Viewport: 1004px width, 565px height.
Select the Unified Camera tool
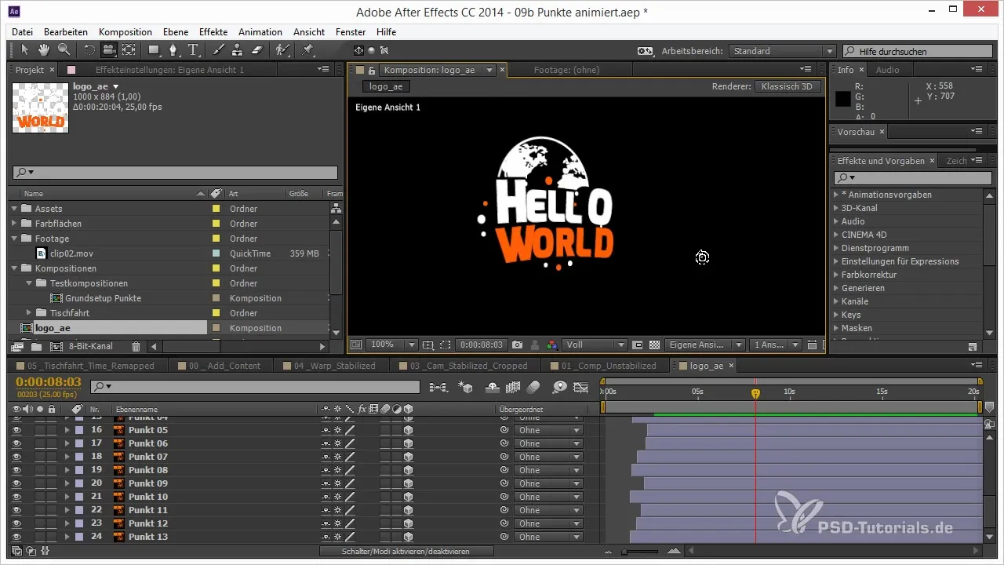tap(108, 50)
